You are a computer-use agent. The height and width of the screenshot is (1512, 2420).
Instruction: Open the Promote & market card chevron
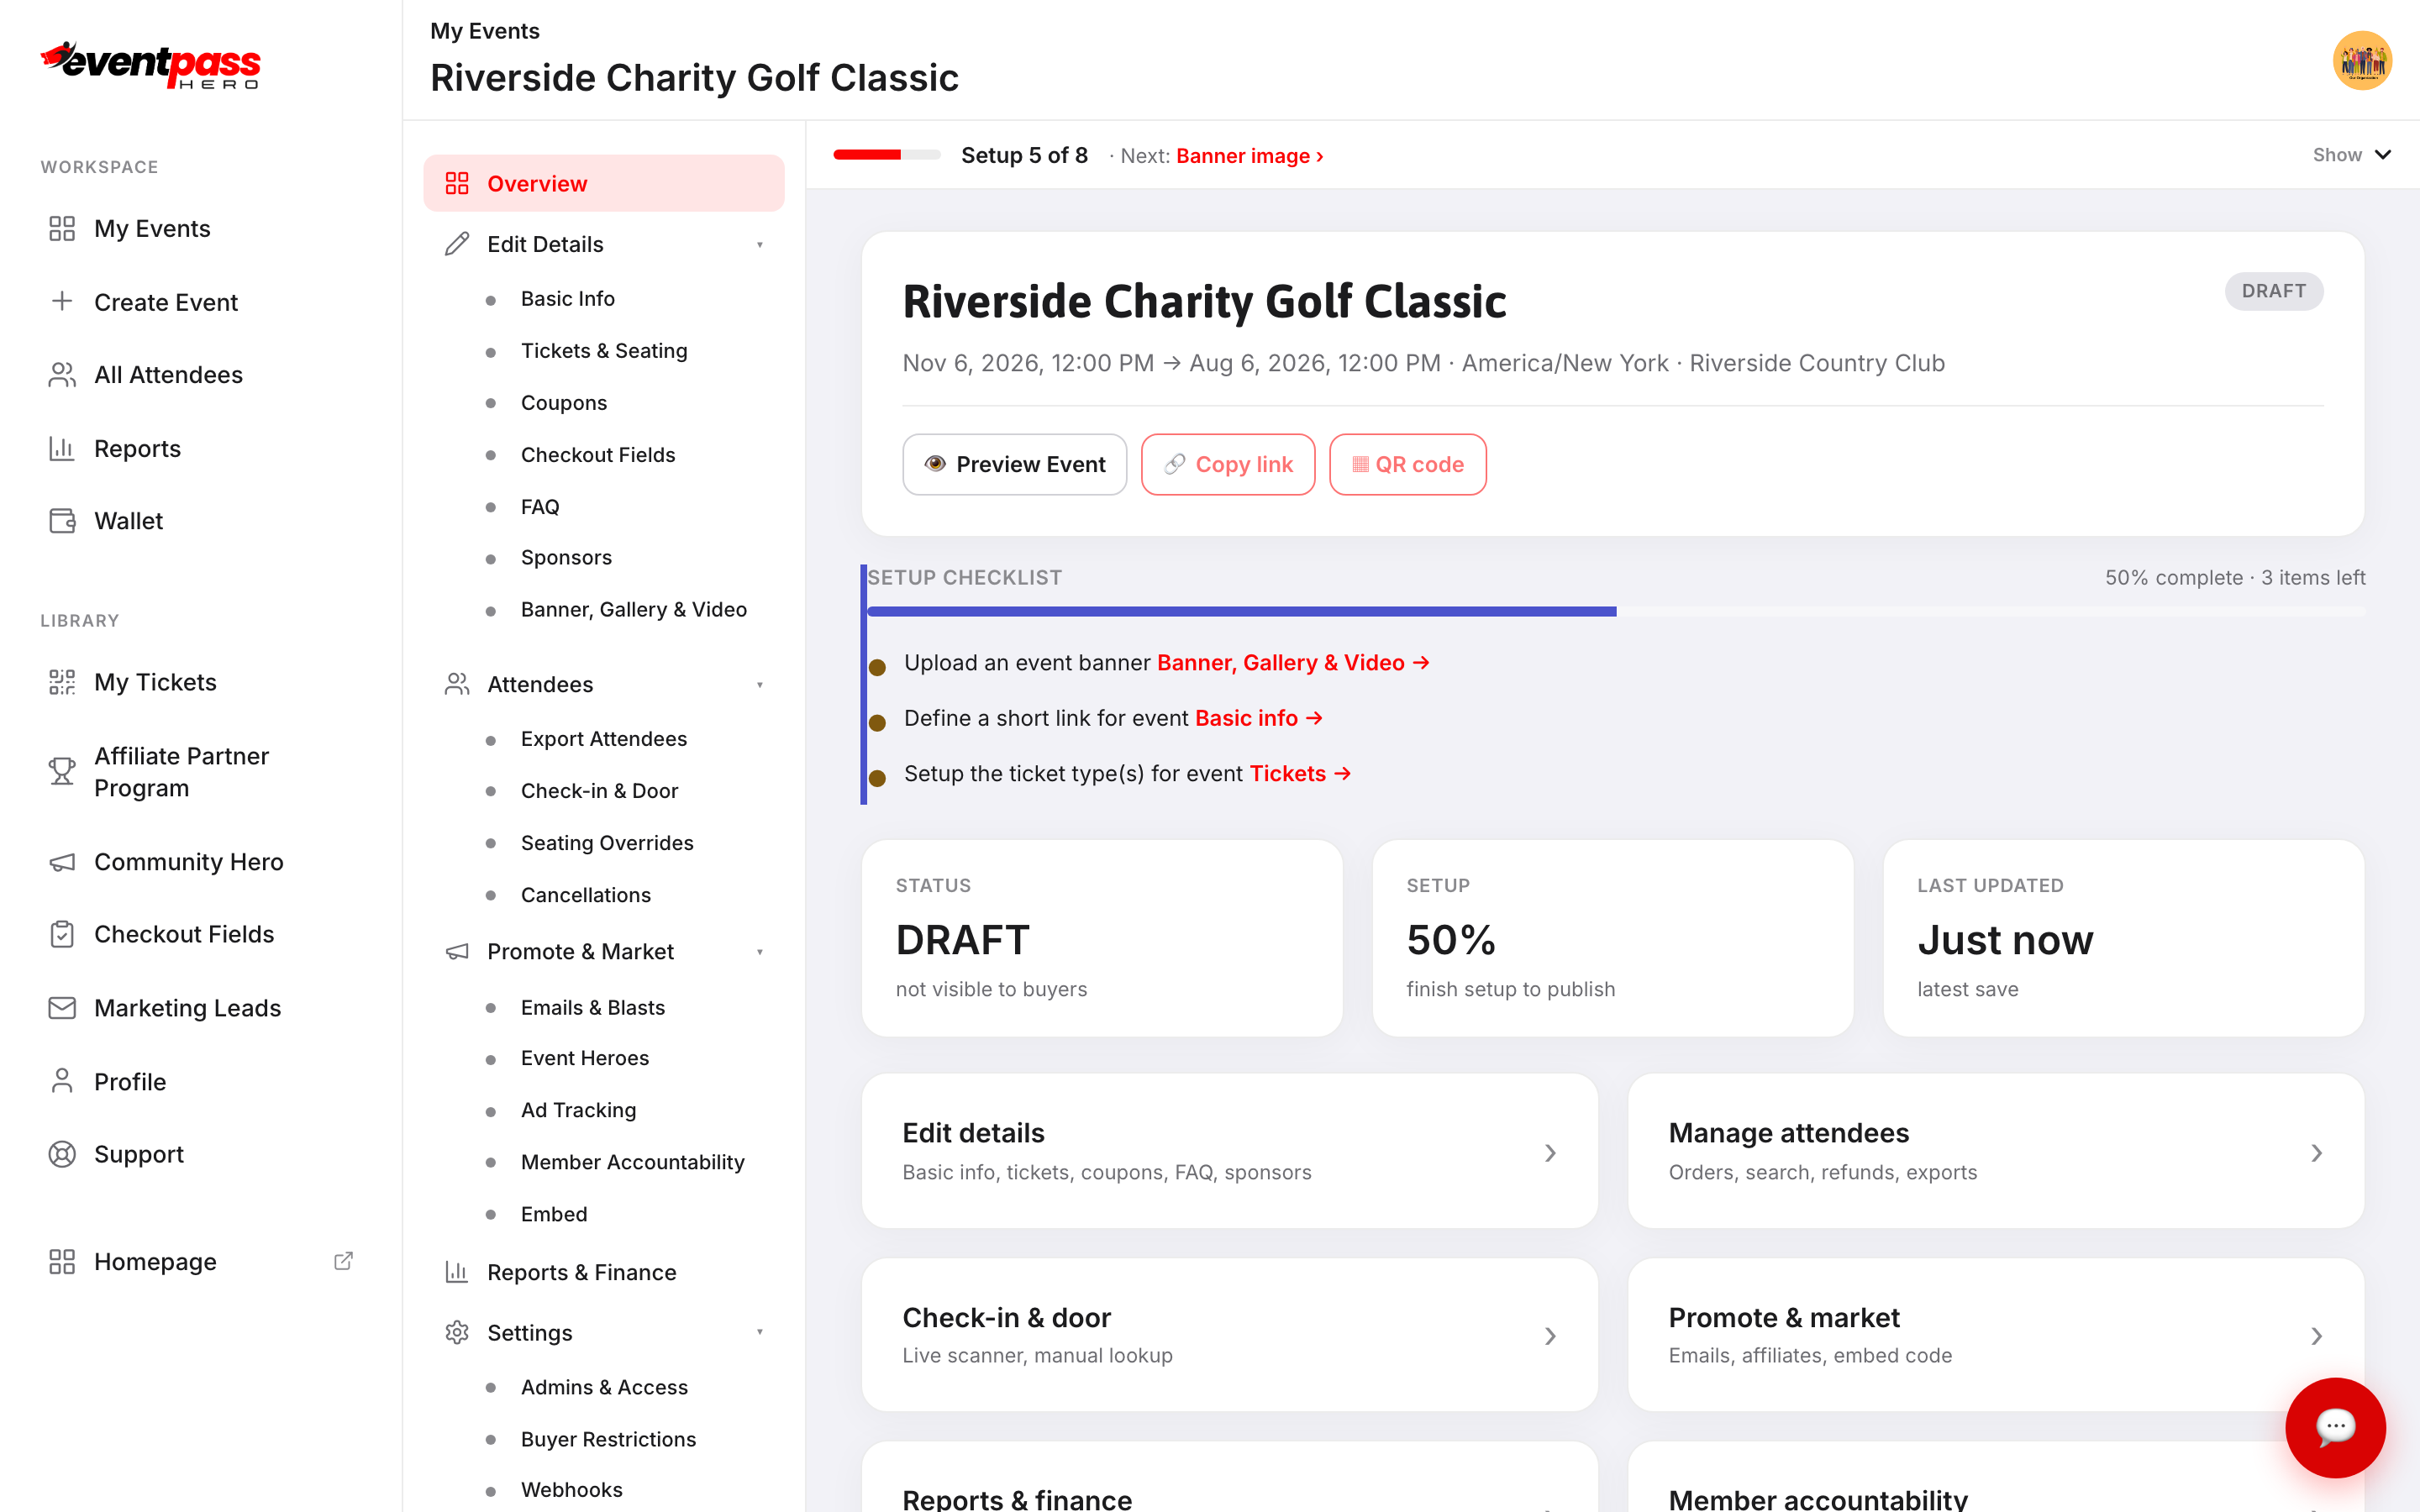(x=2316, y=1336)
